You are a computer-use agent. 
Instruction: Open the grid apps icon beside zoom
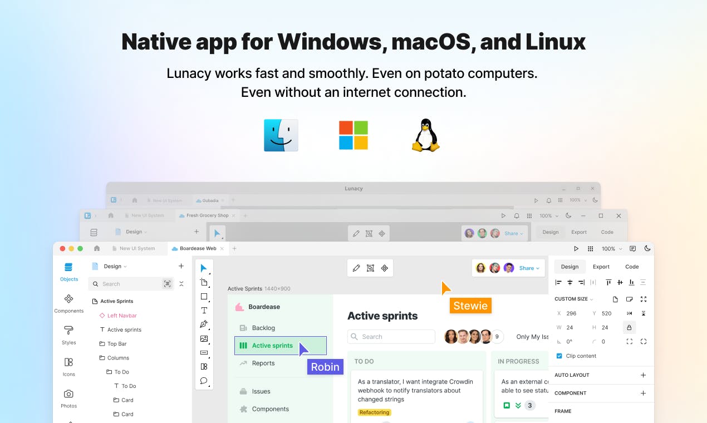point(591,249)
